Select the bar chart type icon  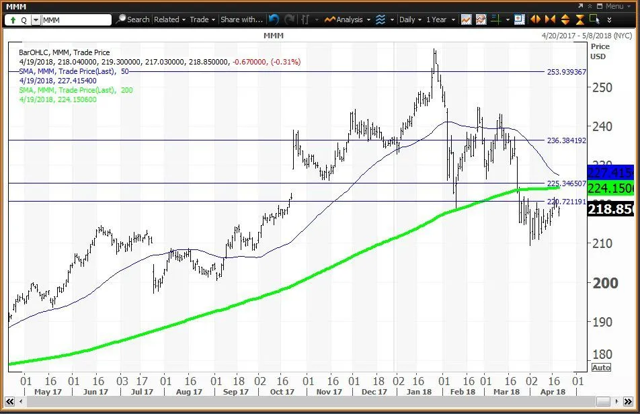click(305, 19)
